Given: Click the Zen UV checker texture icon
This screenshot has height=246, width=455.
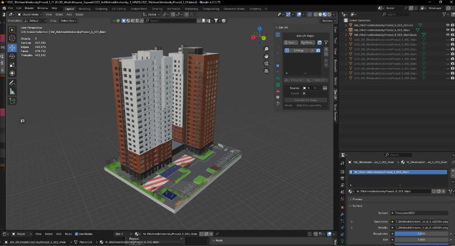Looking at the screenshot, I should click(278, 84).
